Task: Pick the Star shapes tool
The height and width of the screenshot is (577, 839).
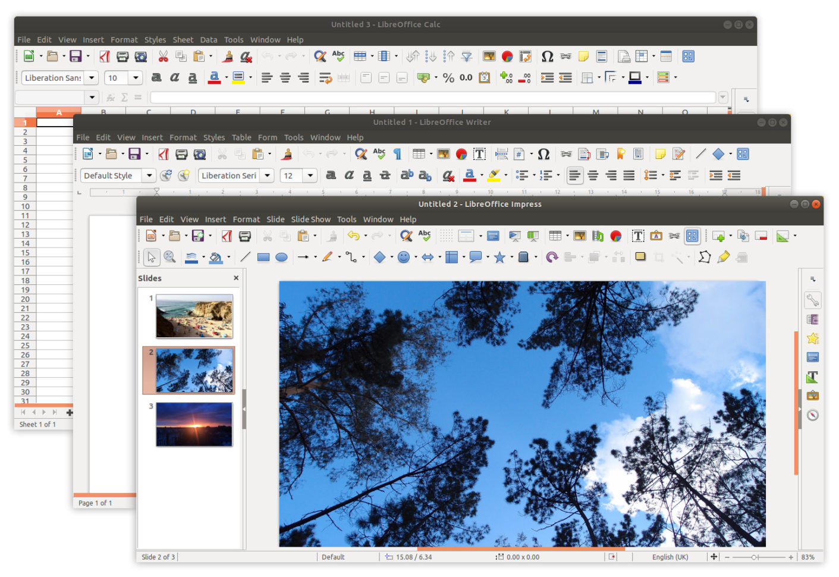Action: pos(500,257)
